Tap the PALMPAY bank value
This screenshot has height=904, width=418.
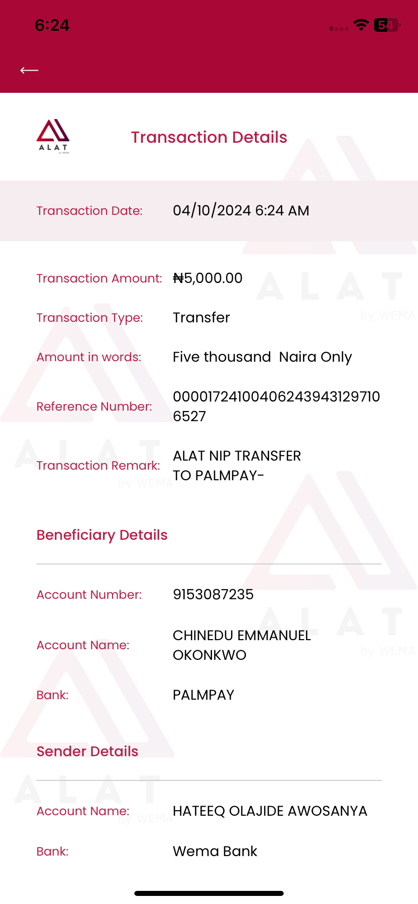[203, 695]
